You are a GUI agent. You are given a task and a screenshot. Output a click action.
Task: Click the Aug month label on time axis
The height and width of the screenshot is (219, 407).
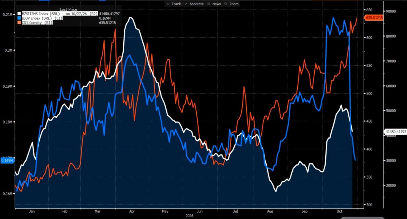click(270, 211)
